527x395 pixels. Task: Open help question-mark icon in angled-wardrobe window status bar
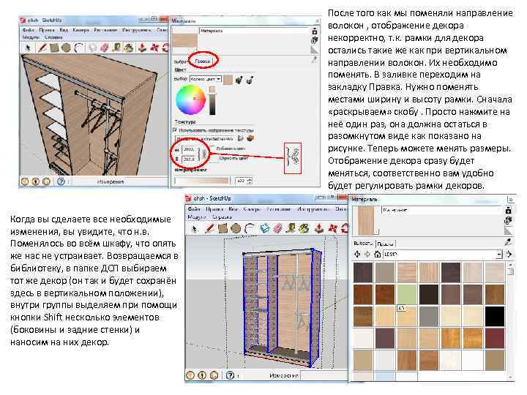point(61,181)
